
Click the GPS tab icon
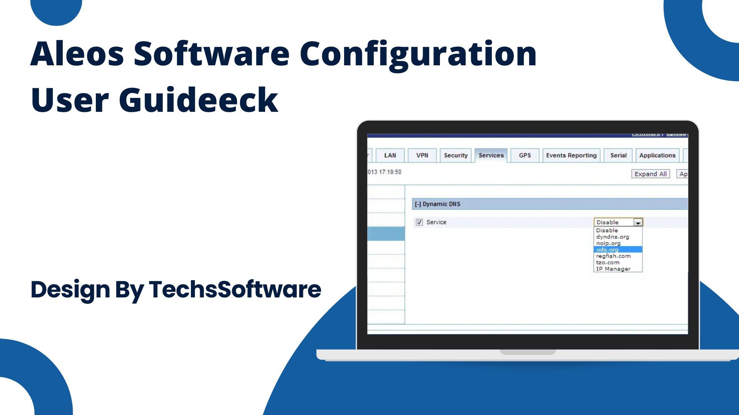tap(525, 155)
